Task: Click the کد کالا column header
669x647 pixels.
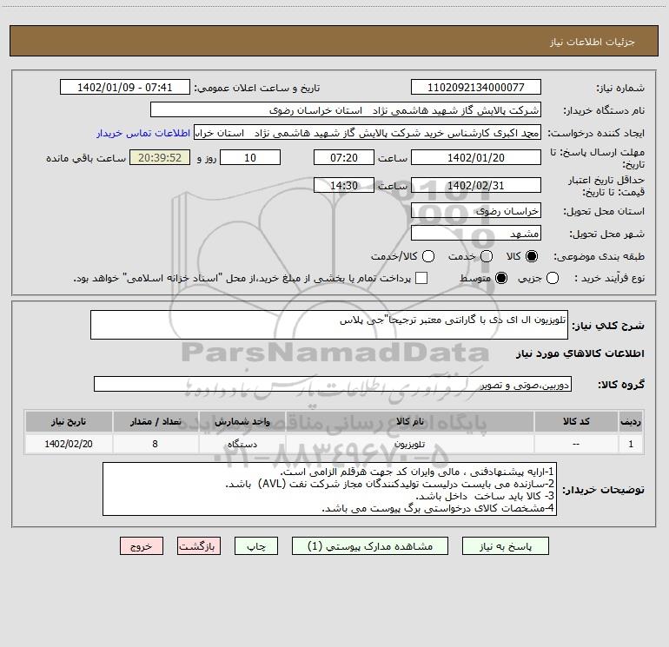Action: tap(576, 421)
